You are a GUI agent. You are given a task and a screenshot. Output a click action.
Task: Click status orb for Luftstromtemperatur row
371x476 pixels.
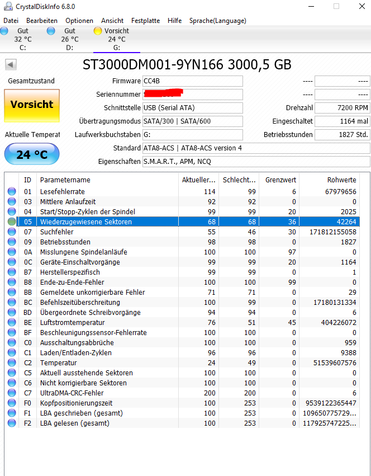(12, 322)
